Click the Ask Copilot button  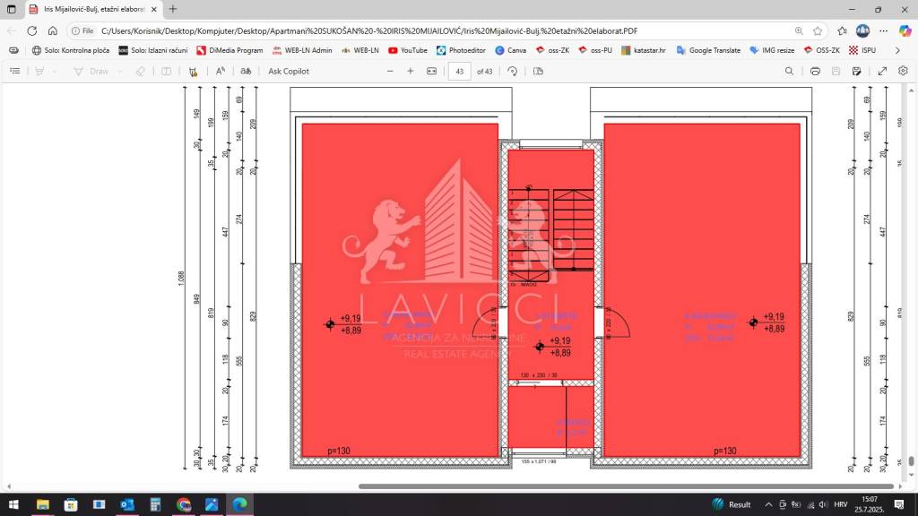[x=289, y=72]
